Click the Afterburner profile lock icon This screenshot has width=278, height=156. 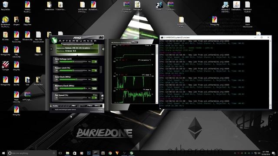click(51, 106)
